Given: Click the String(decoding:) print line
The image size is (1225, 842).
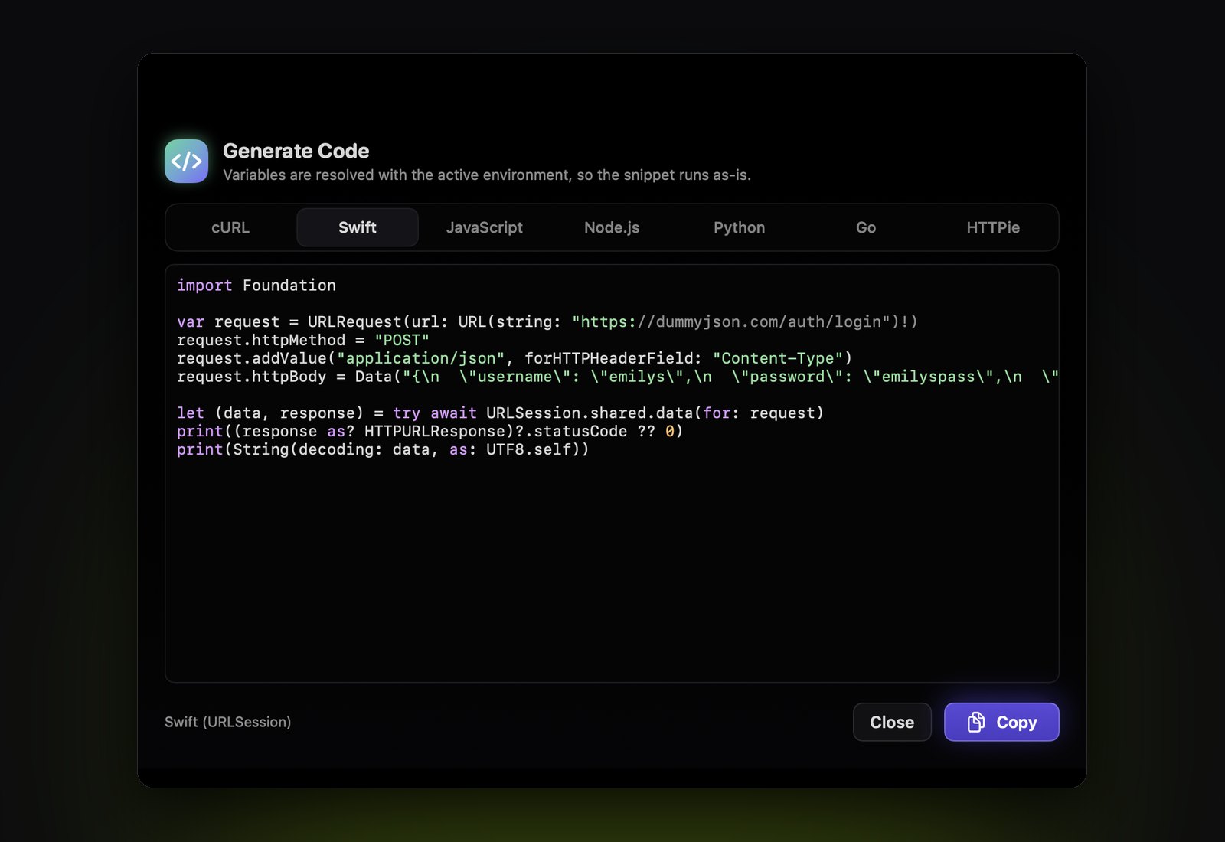Looking at the screenshot, I should pyautogui.click(x=383, y=449).
